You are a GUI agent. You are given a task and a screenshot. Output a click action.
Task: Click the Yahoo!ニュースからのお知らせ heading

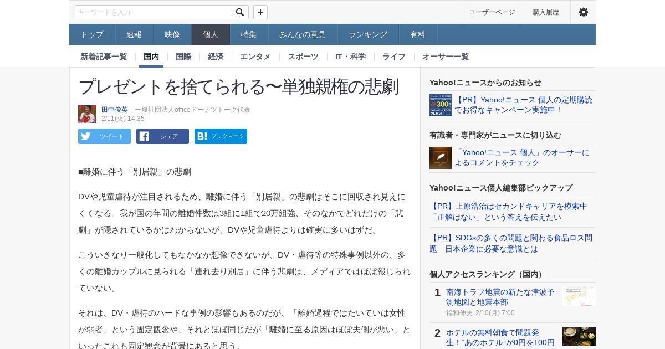pos(485,83)
